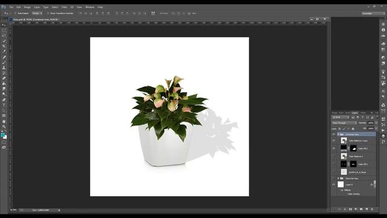Hide Color Balance 1 copy layer
Screen dimensions: 387x218
point(334,140)
